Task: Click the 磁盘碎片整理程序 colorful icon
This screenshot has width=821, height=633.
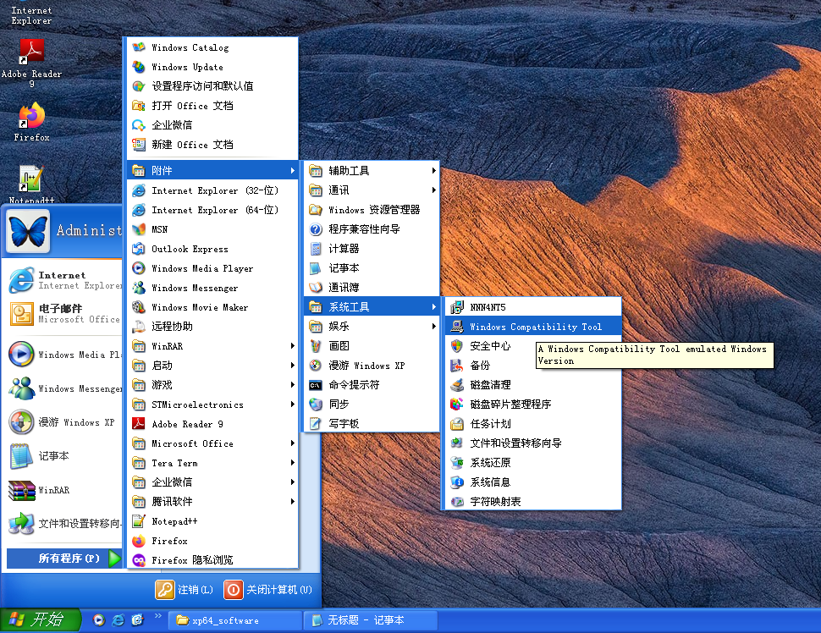Action: click(457, 405)
